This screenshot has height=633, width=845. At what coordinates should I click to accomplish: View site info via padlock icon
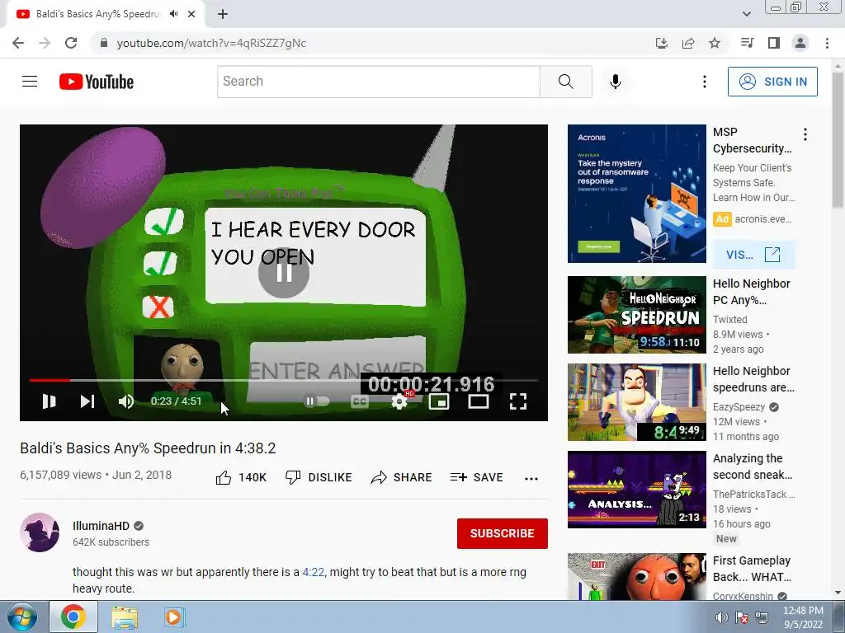[104, 43]
